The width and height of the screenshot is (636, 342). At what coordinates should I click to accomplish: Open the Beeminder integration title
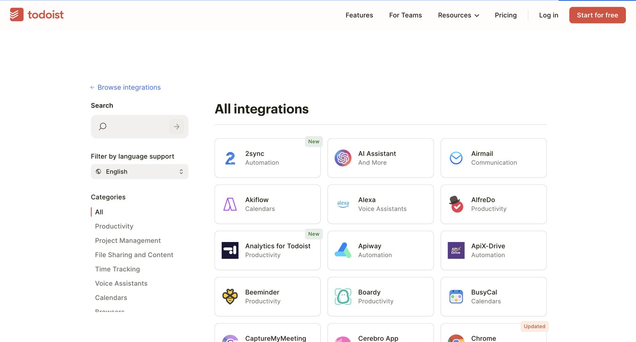(x=262, y=292)
